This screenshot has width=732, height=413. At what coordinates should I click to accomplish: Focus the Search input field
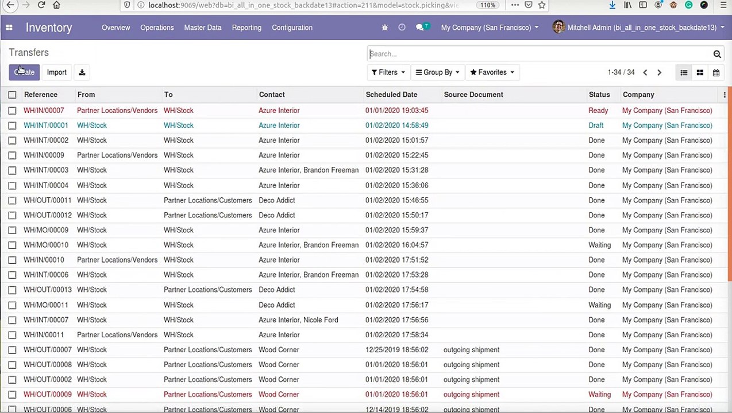tap(539, 54)
